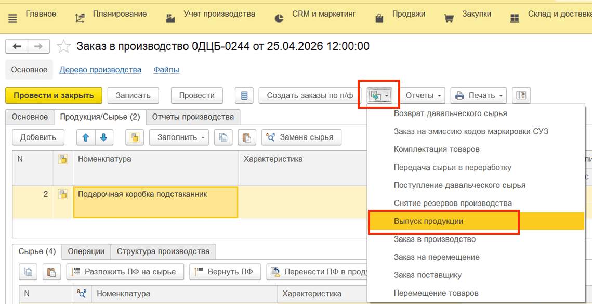Add document to favorites with star icon
Screen dimensions: 592x304
pos(63,46)
